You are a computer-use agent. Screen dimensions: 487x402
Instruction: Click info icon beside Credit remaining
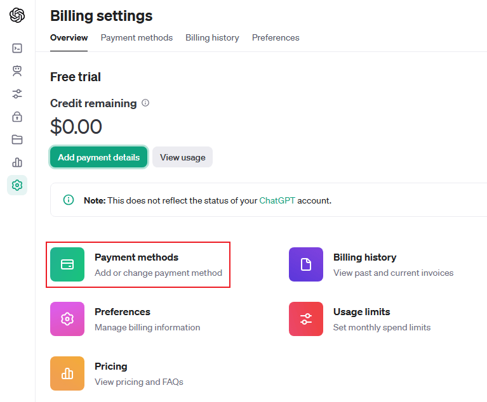pyautogui.click(x=145, y=103)
